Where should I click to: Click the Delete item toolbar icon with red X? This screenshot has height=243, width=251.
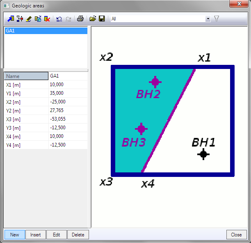point(47,19)
